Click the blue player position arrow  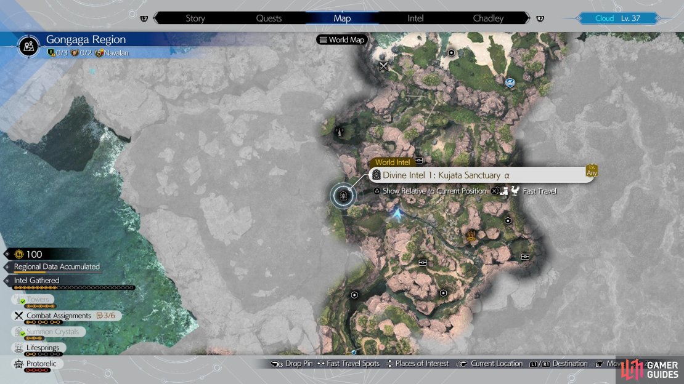(397, 214)
